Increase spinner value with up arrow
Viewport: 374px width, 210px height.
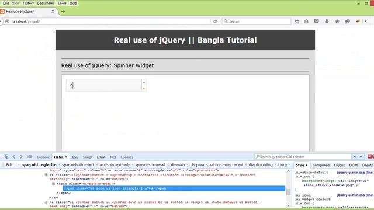click(x=144, y=82)
